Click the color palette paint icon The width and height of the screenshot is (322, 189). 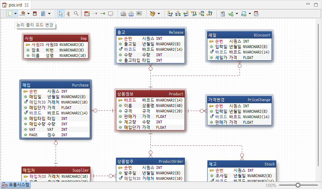pyautogui.click(x=152, y=14)
